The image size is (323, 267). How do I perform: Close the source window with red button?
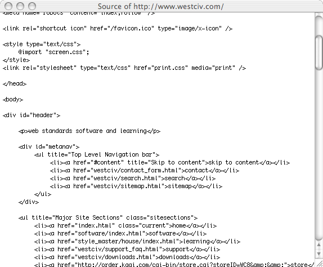(x=8, y=6)
